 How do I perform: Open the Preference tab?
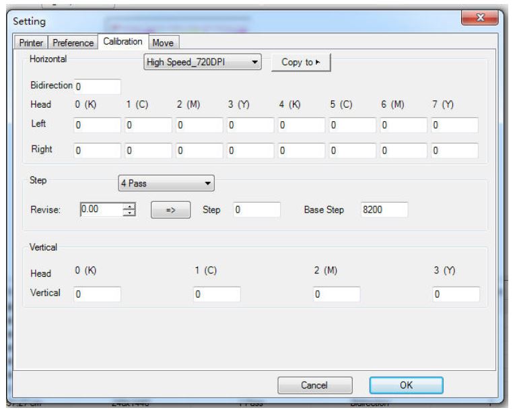click(73, 43)
